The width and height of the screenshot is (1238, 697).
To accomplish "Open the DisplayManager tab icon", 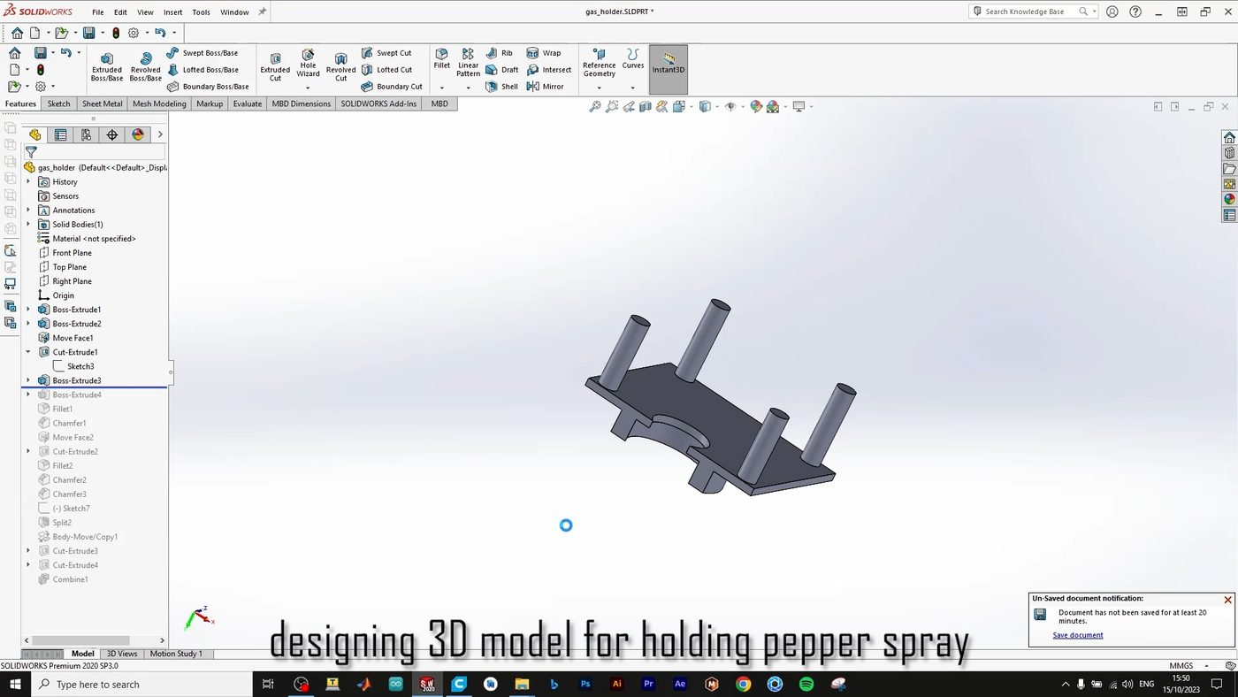I will click(137, 135).
